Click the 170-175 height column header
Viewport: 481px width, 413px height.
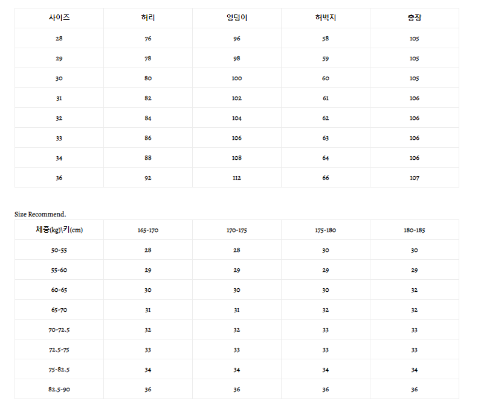click(237, 230)
